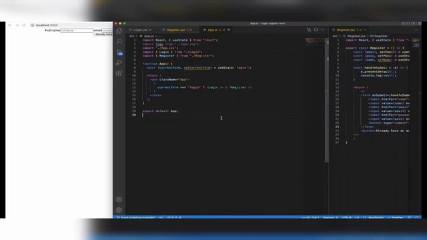427x240 pixels.
Task: Click the minimap of the right Register.jsx editor
Action: click(x=416, y=42)
